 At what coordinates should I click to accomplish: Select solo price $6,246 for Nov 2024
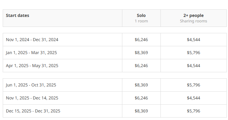[x=141, y=40]
